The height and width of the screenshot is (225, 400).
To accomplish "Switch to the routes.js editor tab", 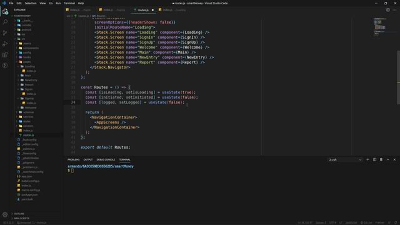I will pyautogui.click(x=143, y=10).
